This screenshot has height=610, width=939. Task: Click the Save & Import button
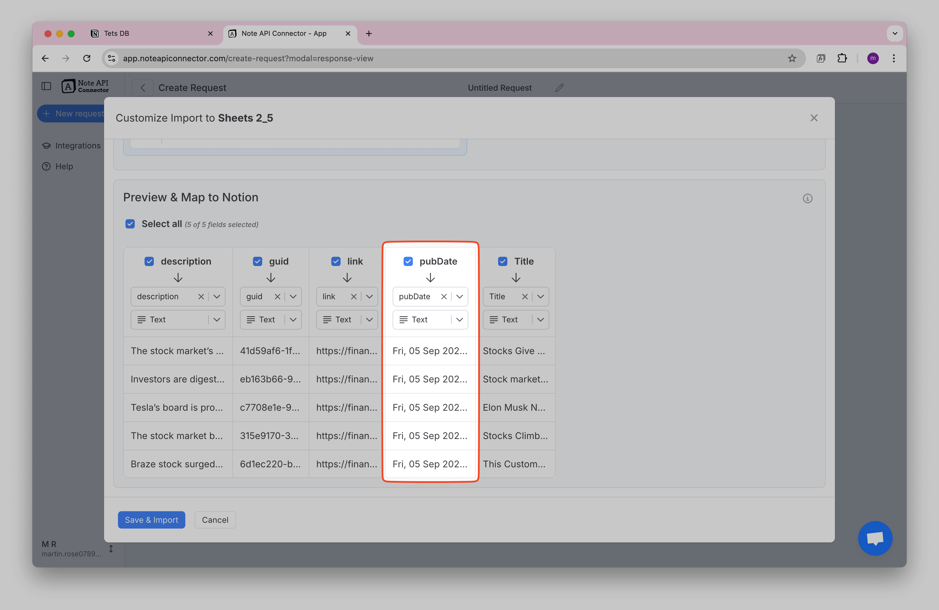pos(151,520)
